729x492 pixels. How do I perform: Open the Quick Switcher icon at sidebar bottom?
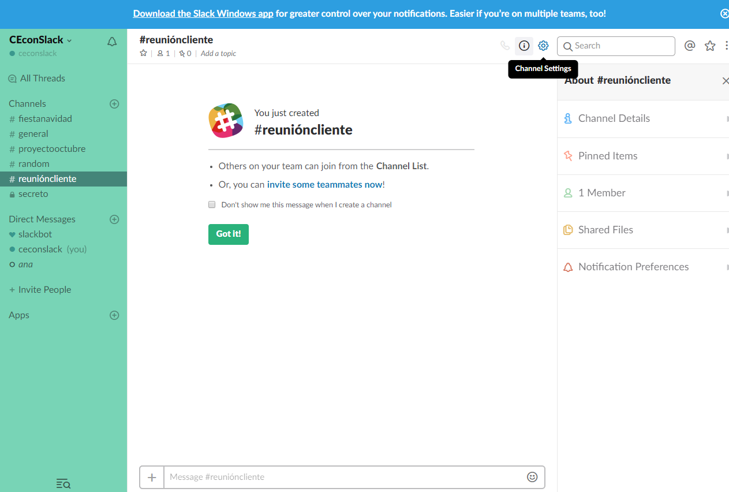pos(63,483)
